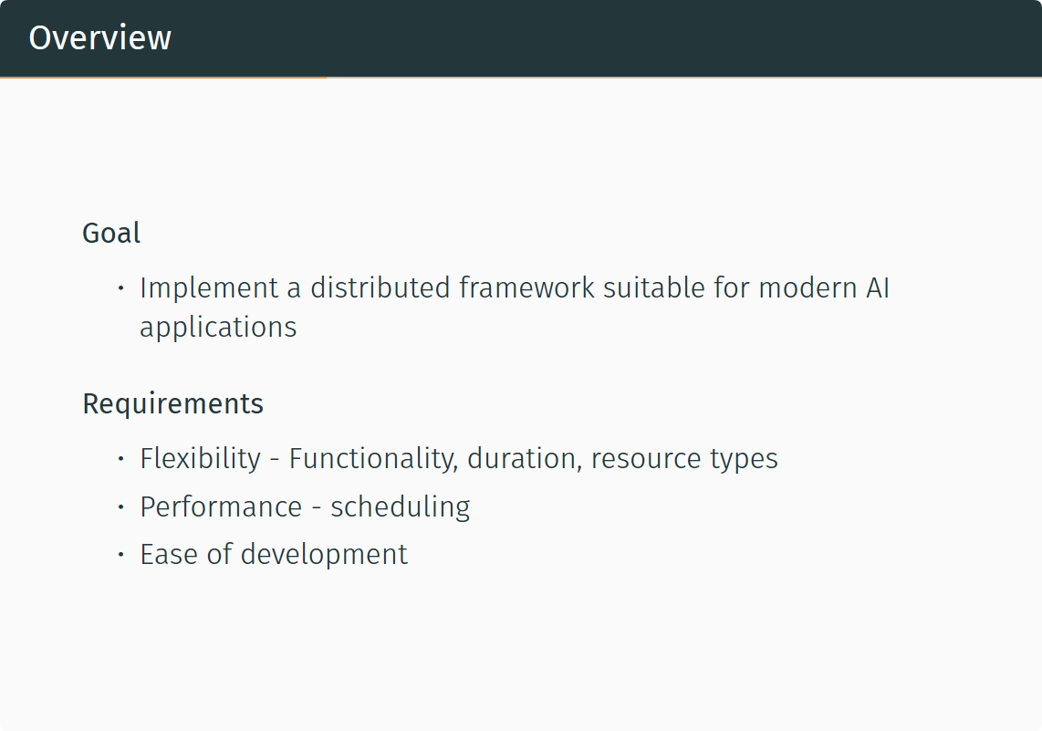Screen dimensions: 1042x731
Task: Click the word applications on second line
Action: pyautogui.click(x=218, y=327)
